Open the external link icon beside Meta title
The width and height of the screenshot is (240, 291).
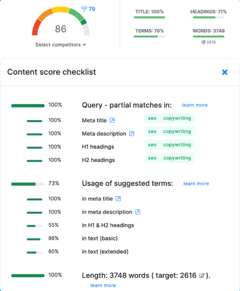[112, 120]
